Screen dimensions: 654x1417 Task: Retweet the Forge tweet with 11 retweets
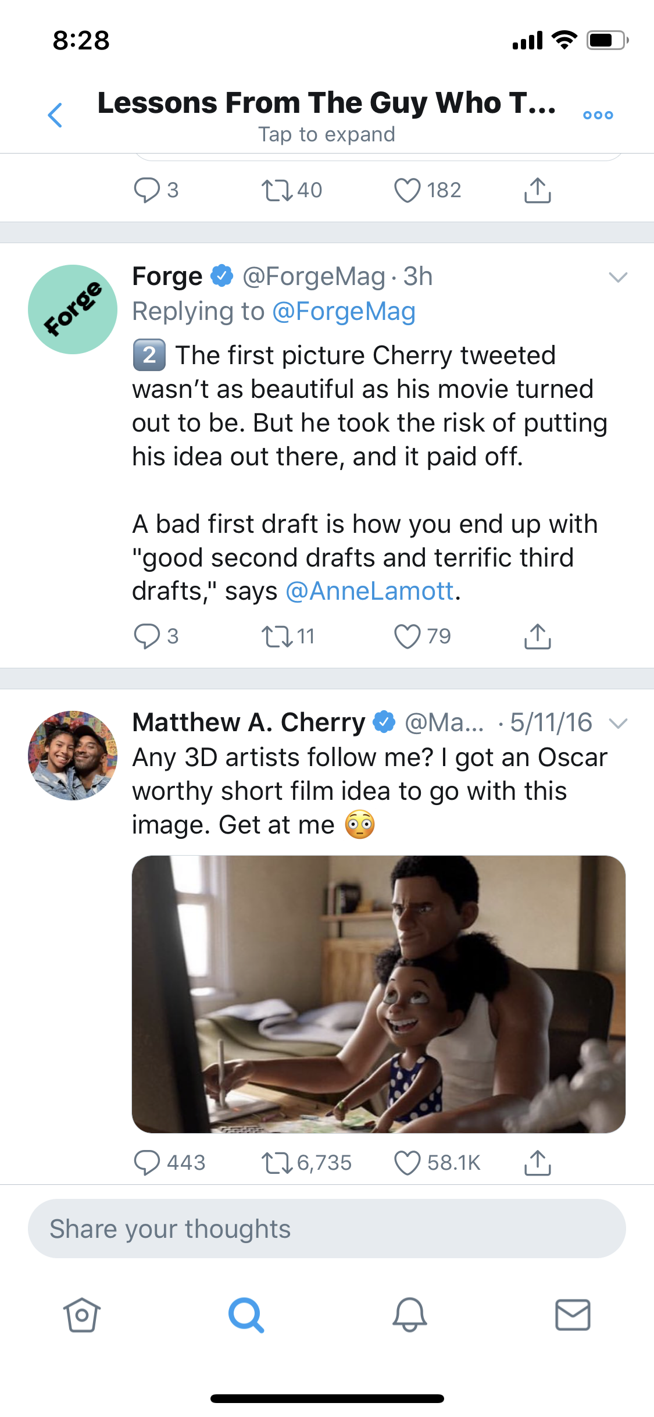(277, 636)
